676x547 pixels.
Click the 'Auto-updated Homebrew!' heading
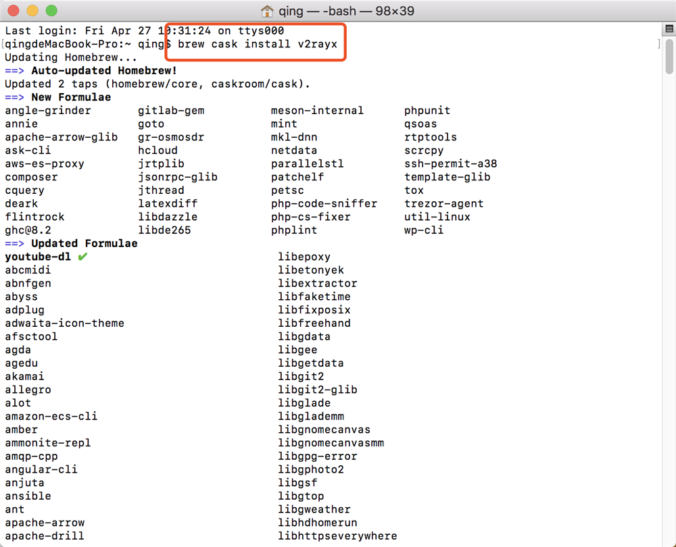(104, 71)
